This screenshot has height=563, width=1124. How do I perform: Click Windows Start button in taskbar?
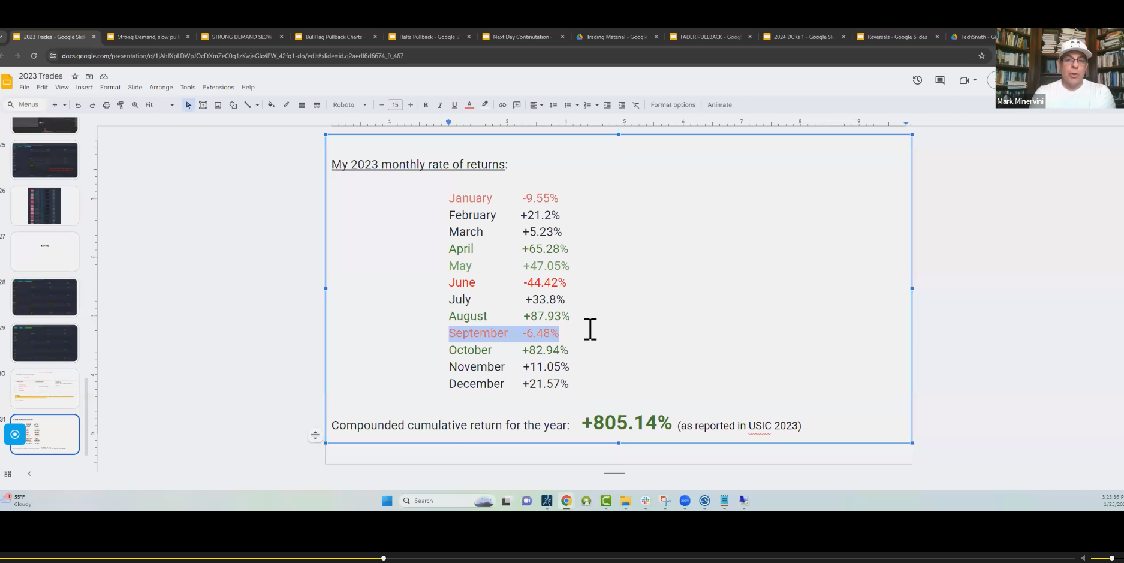click(x=387, y=501)
